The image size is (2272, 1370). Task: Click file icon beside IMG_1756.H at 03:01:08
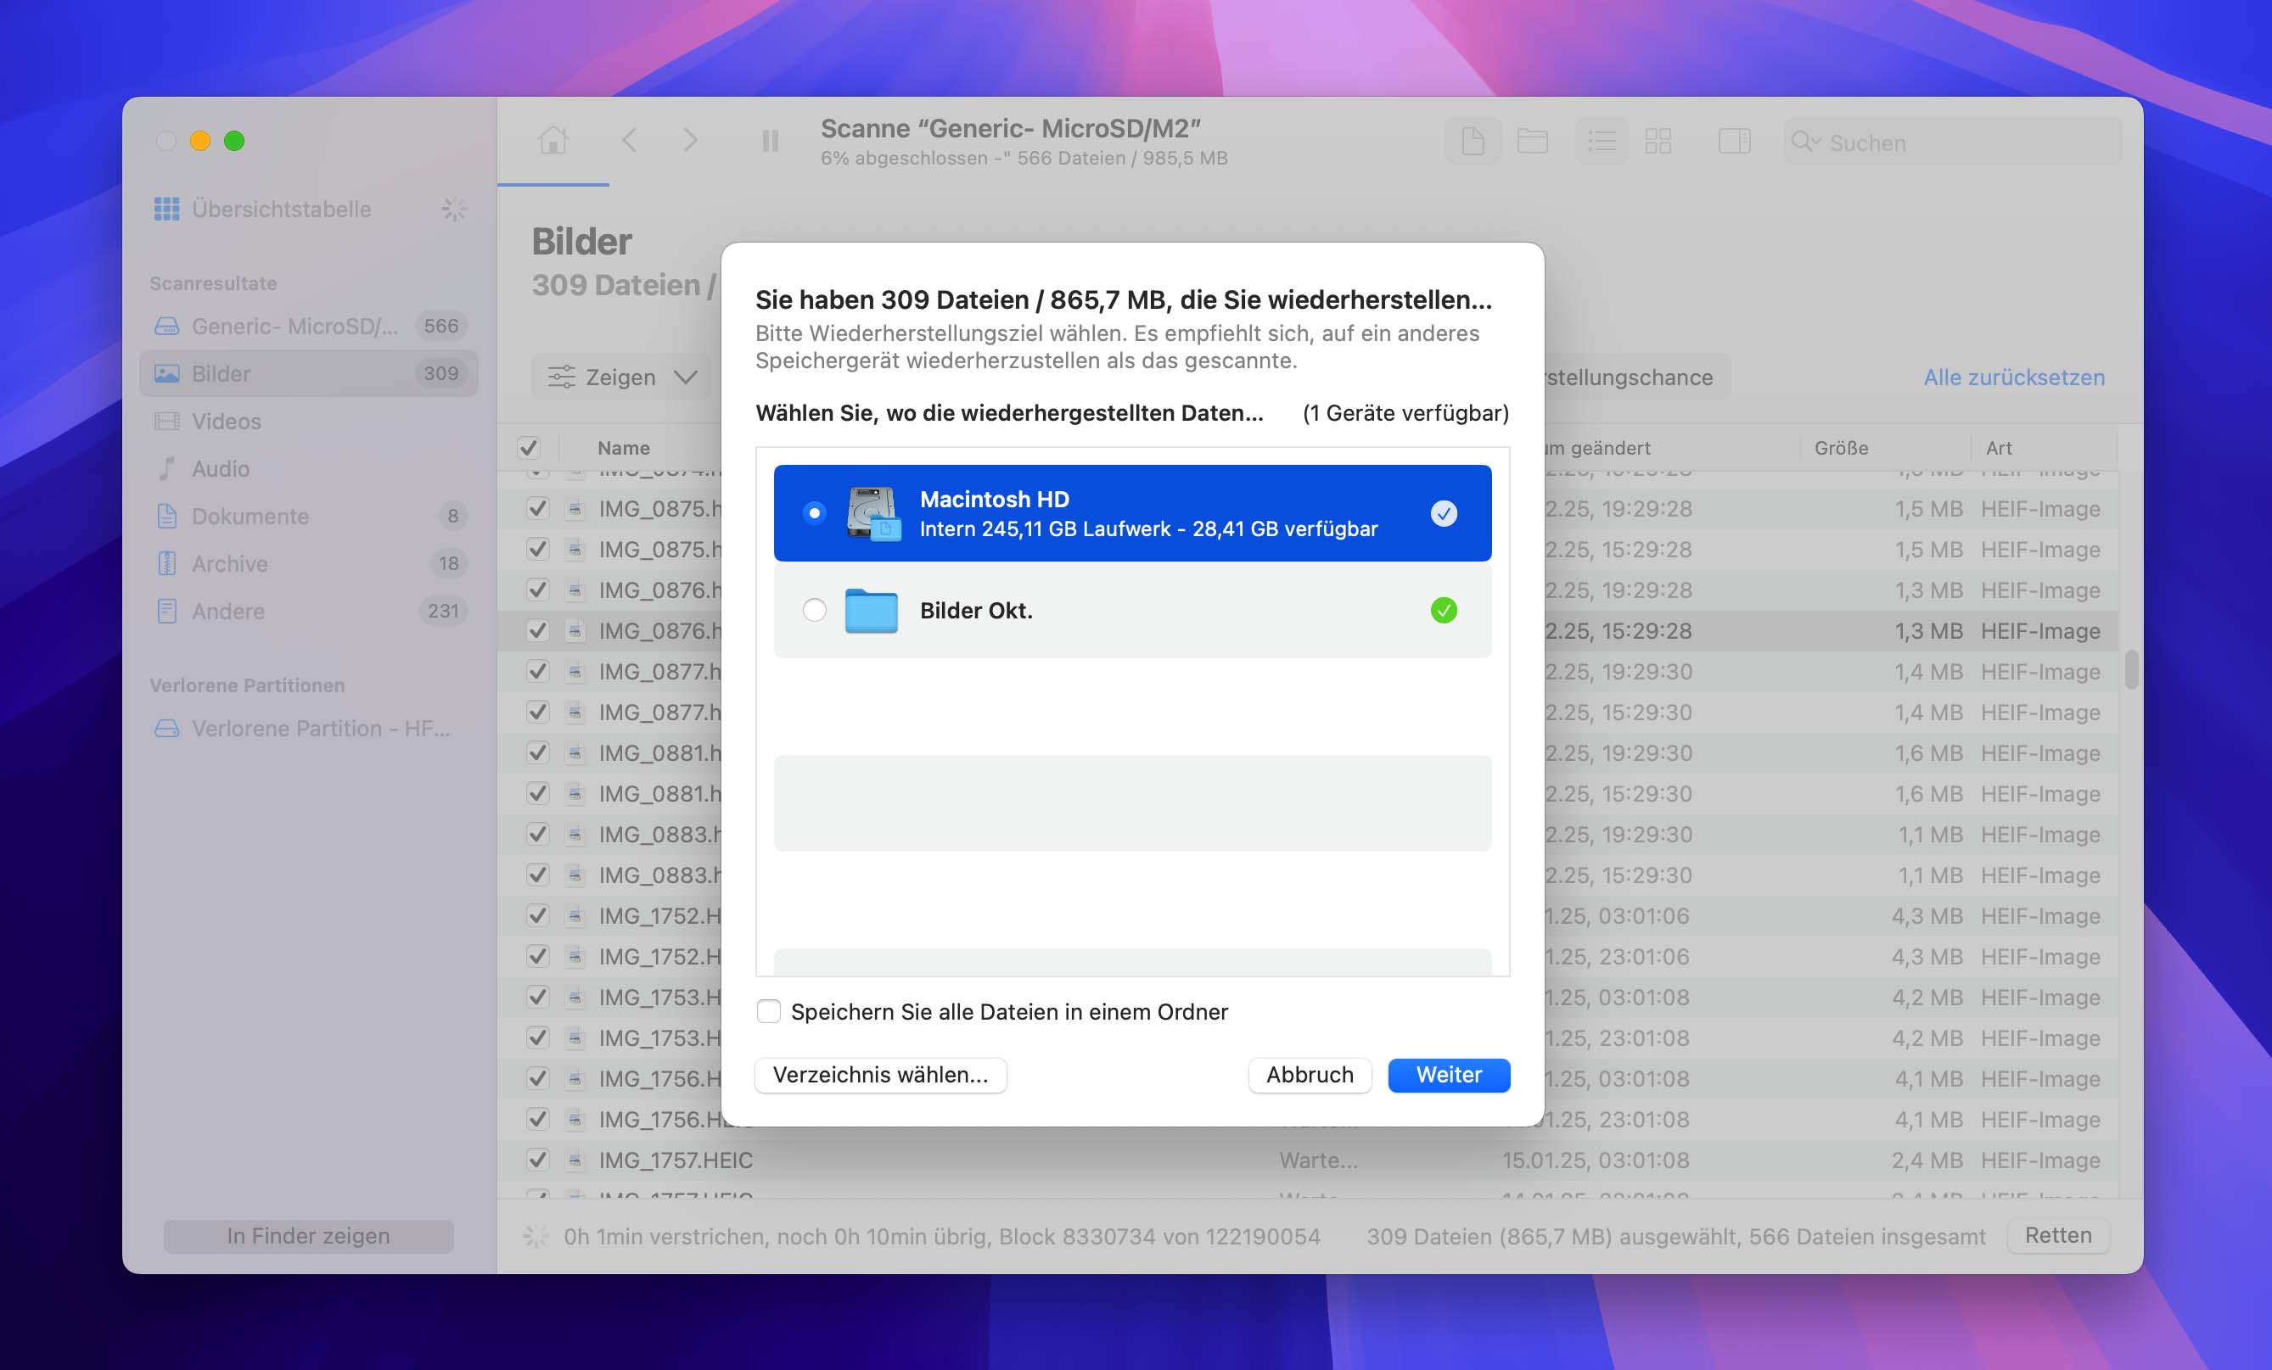[x=575, y=1079]
